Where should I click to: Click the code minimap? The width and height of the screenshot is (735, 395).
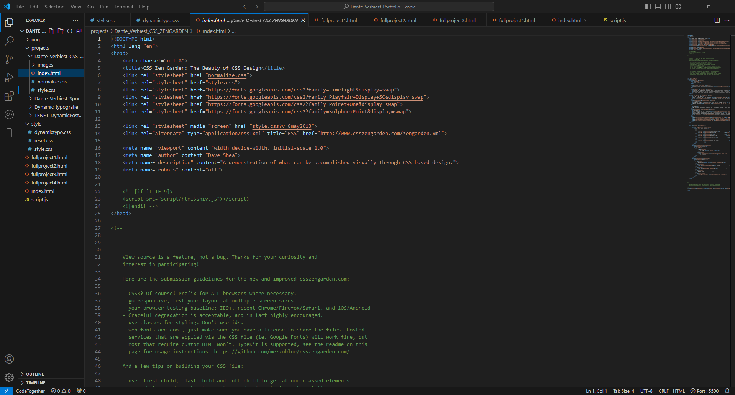(x=709, y=113)
